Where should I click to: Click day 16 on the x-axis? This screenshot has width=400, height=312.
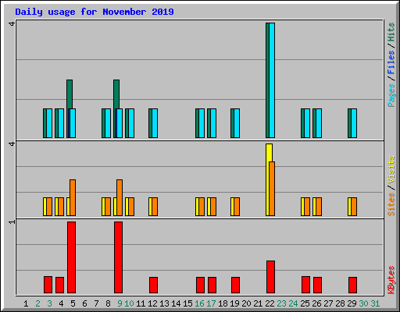pos(199,303)
